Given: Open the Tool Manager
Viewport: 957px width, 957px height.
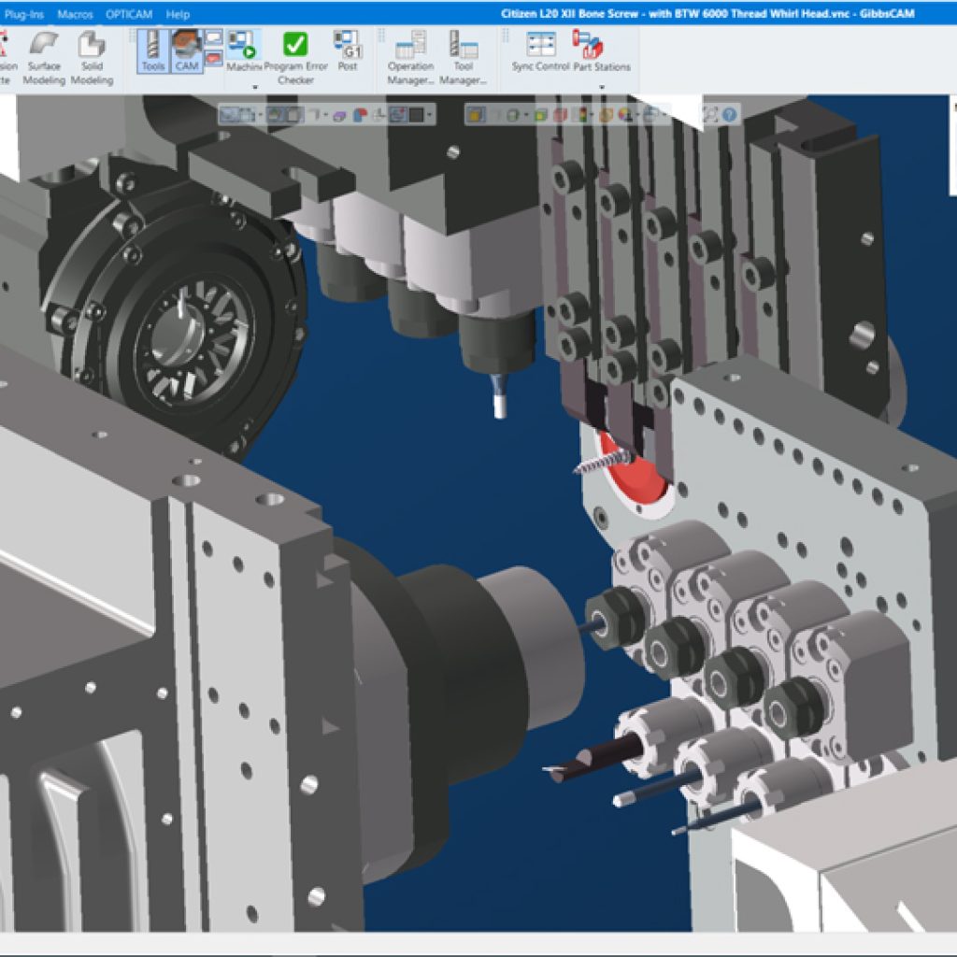Looking at the screenshot, I should click(463, 56).
